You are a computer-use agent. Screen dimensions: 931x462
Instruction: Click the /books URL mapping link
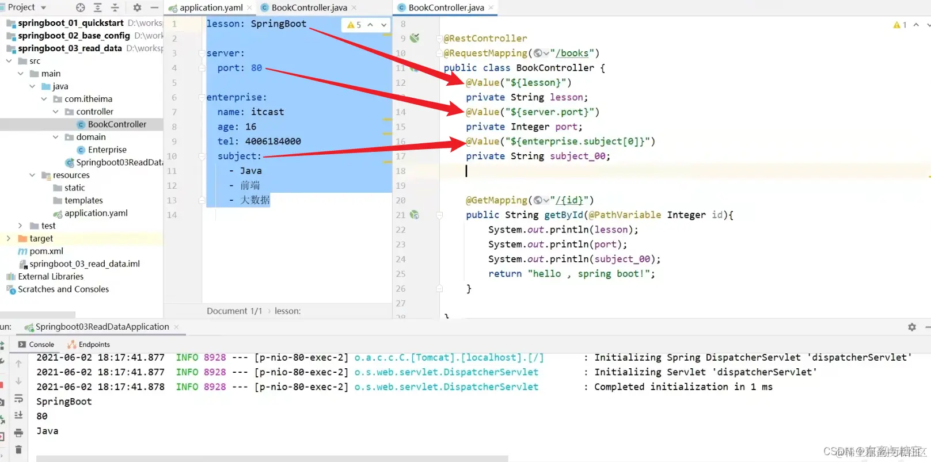(x=572, y=53)
